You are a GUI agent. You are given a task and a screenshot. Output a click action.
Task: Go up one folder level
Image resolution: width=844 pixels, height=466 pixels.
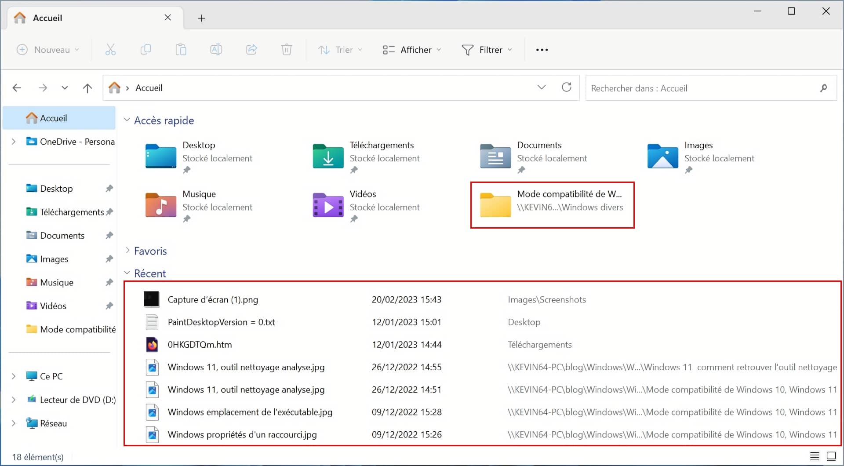(x=87, y=88)
